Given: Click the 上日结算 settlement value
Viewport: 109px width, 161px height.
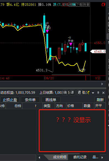Looking at the screenshot, I should (x=58, y=93).
